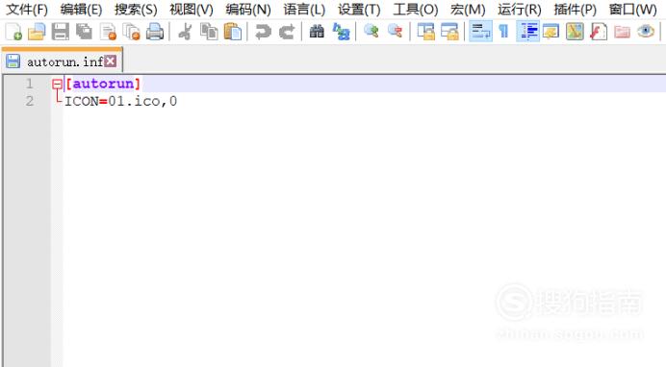The height and width of the screenshot is (367, 666).
Task: Open the Replace dialog icon
Action: click(341, 32)
